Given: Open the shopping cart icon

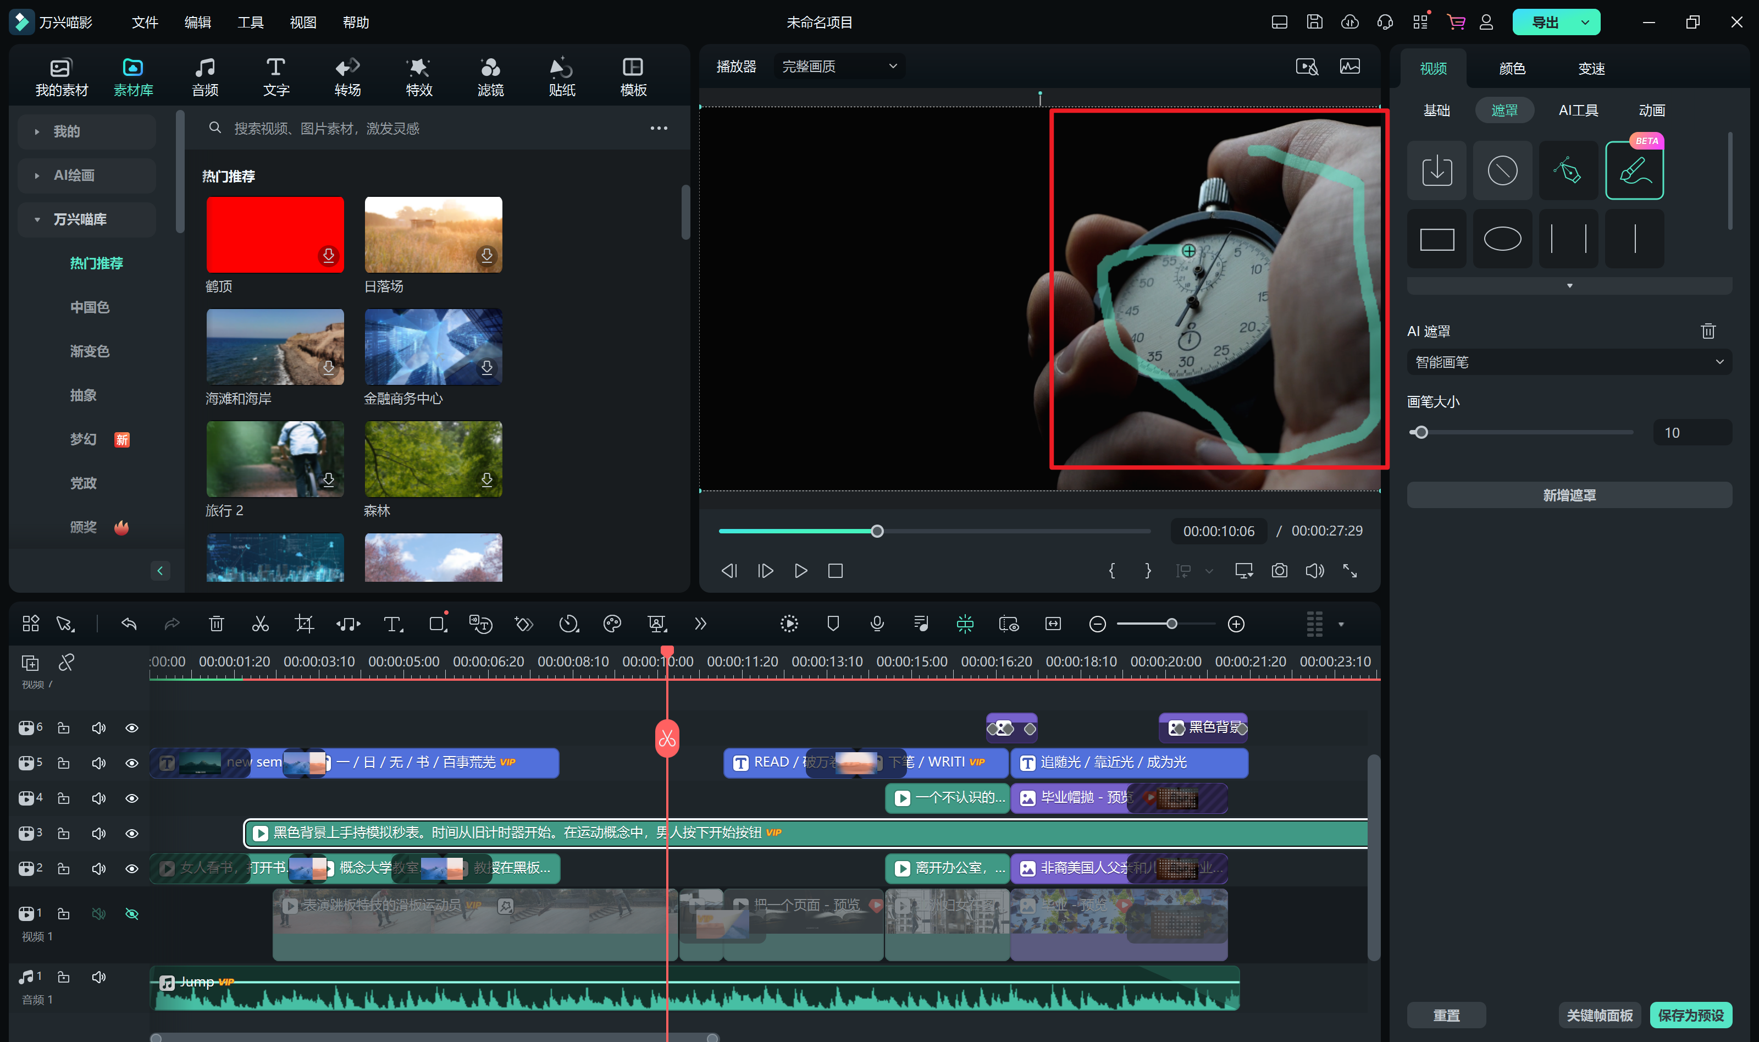Looking at the screenshot, I should [1456, 22].
